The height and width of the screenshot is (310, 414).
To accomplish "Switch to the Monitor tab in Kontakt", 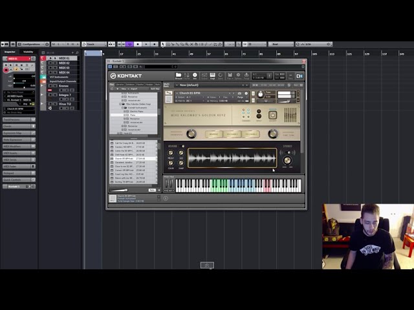I will coord(140,85).
